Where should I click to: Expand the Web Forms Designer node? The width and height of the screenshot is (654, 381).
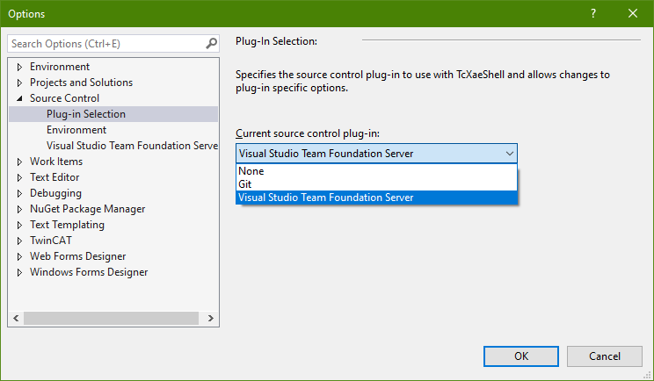click(x=19, y=256)
